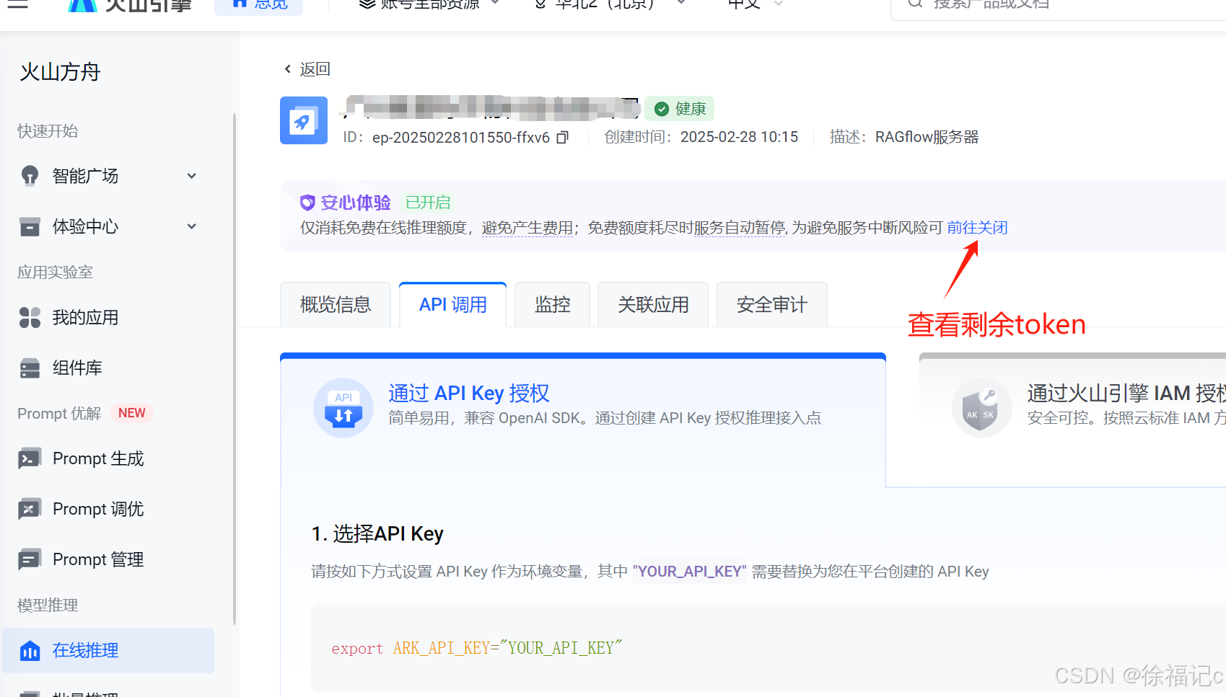Click the sidebar vertical scrollbar
1226x697 pixels.
click(x=234, y=368)
